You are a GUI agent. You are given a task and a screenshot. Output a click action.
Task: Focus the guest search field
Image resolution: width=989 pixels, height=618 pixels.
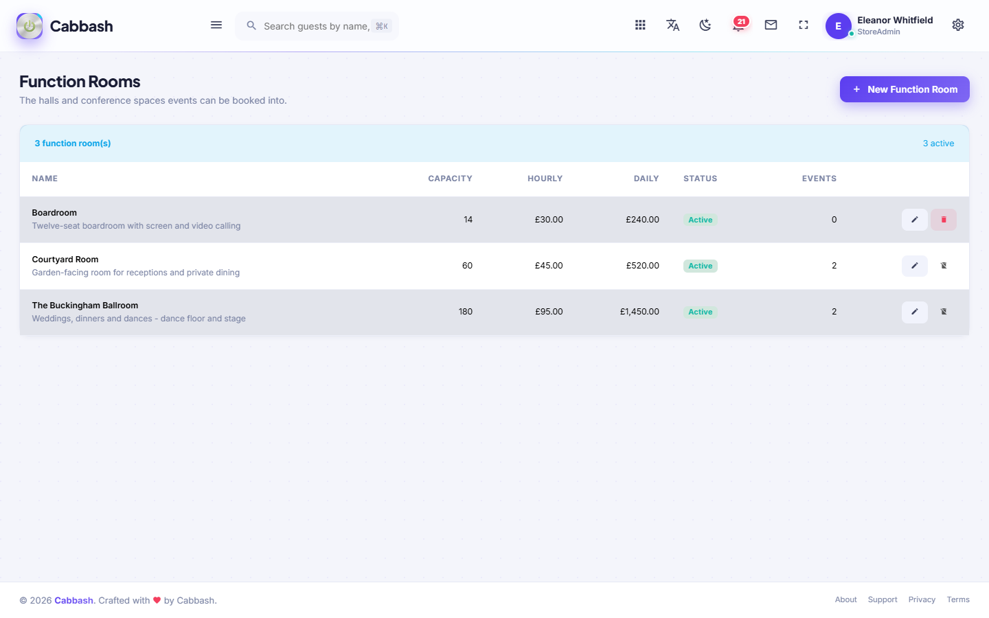(317, 26)
